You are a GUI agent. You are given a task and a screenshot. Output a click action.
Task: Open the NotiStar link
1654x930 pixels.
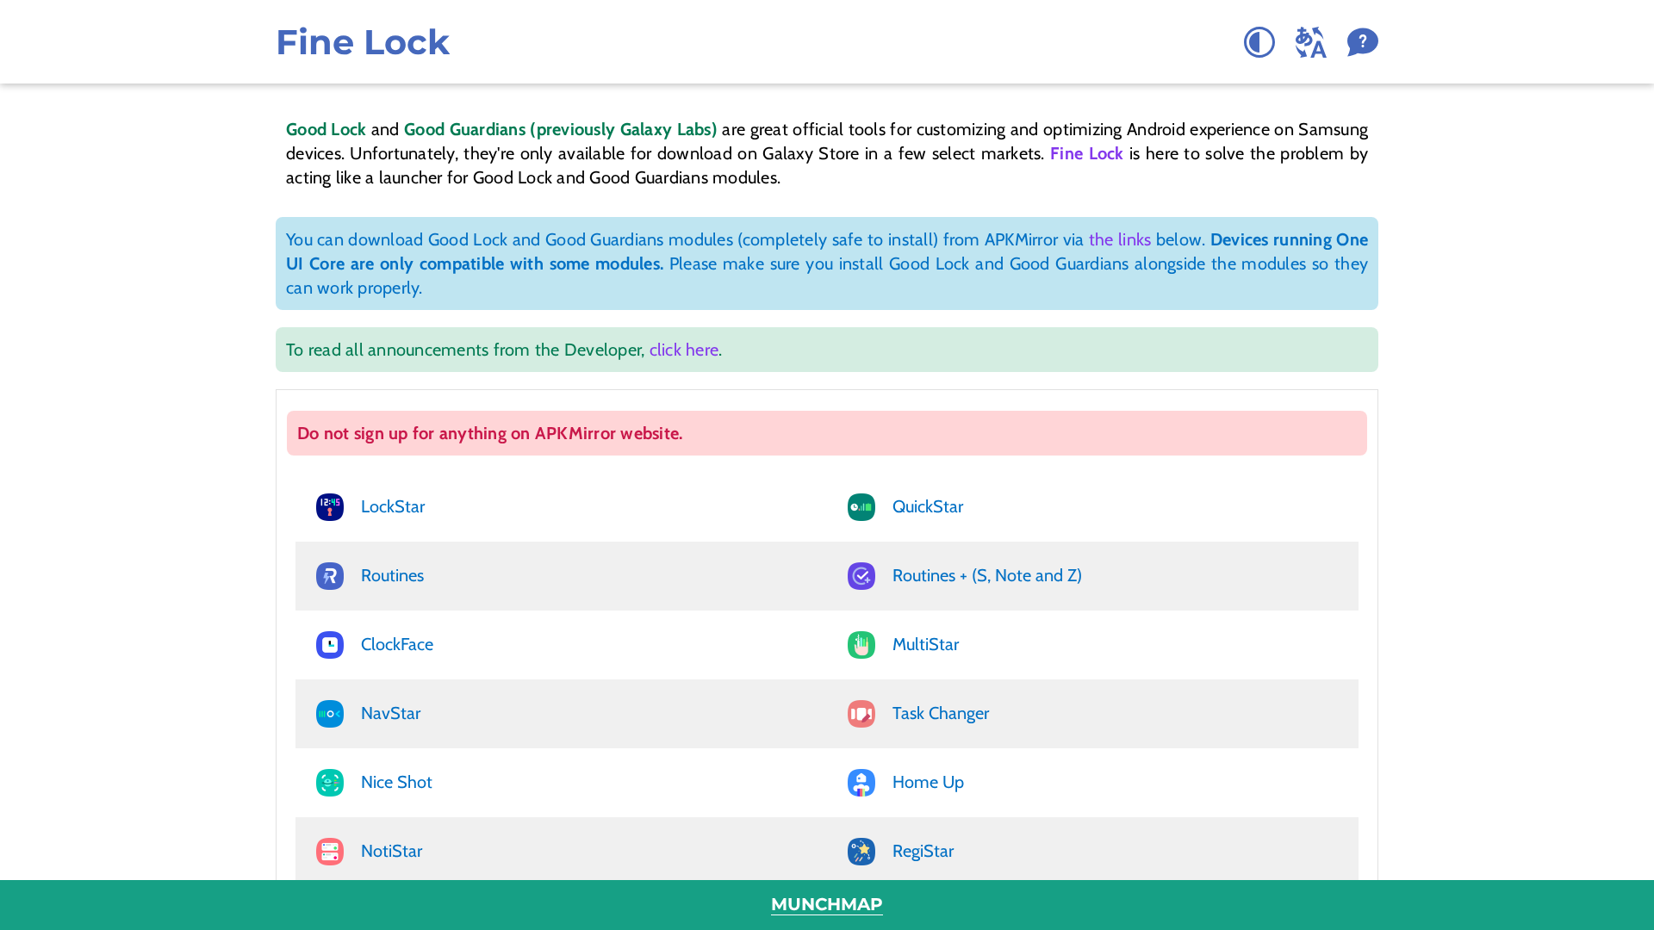coord(392,851)
